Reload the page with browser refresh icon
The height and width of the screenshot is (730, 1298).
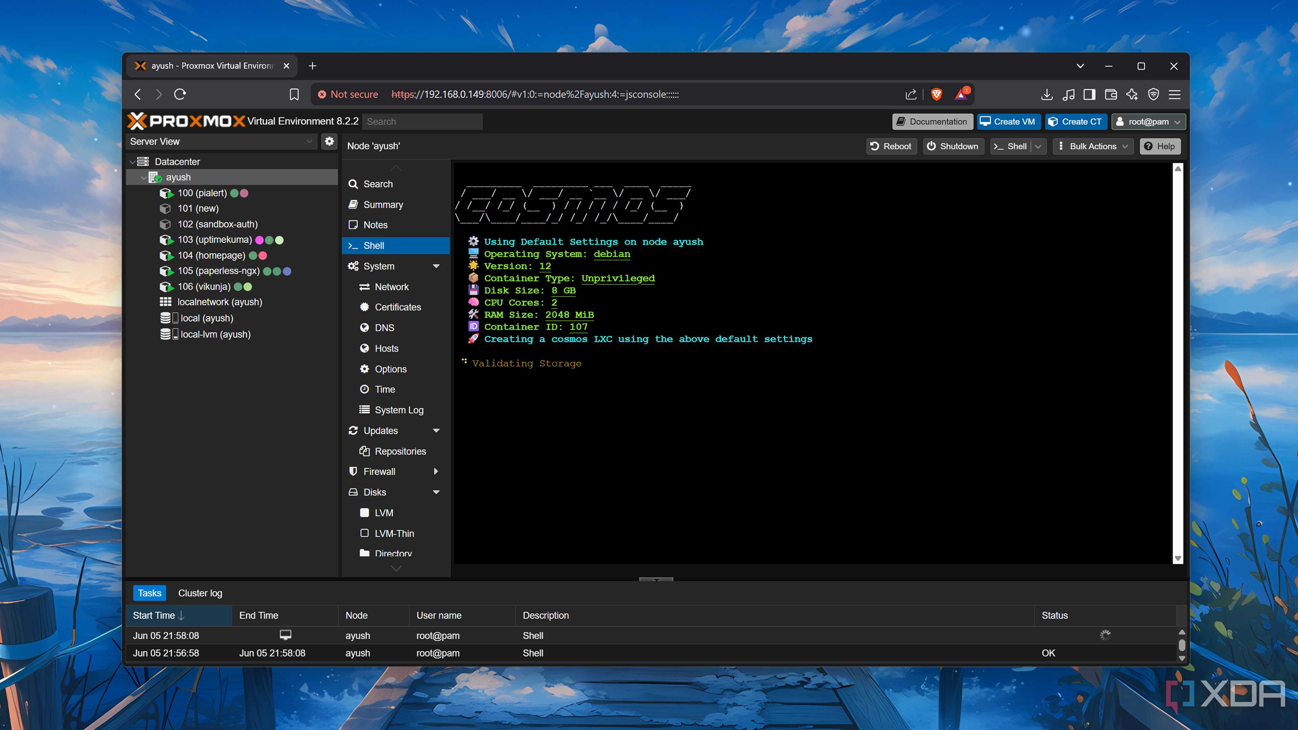coord(180,94)
